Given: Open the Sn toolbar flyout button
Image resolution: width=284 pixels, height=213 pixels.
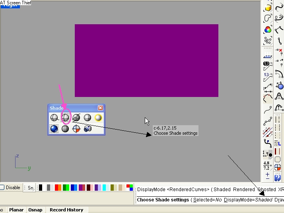Looking at the screenshot, I should [x=31, y=188].
